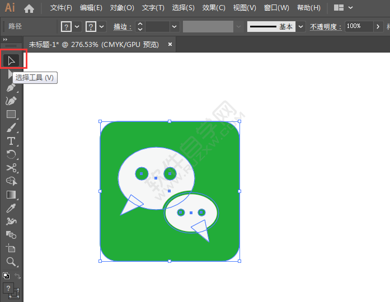This screenshot has width=390, height=302.
Task: Expand the fill swatch dropdown arrow
Action: [x=77, y=26]
